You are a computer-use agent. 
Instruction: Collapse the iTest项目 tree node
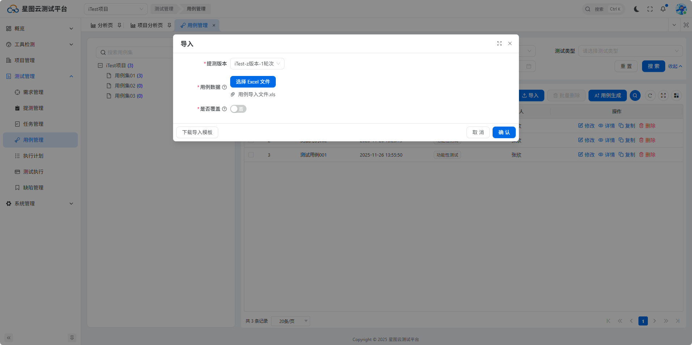point(100,65)
